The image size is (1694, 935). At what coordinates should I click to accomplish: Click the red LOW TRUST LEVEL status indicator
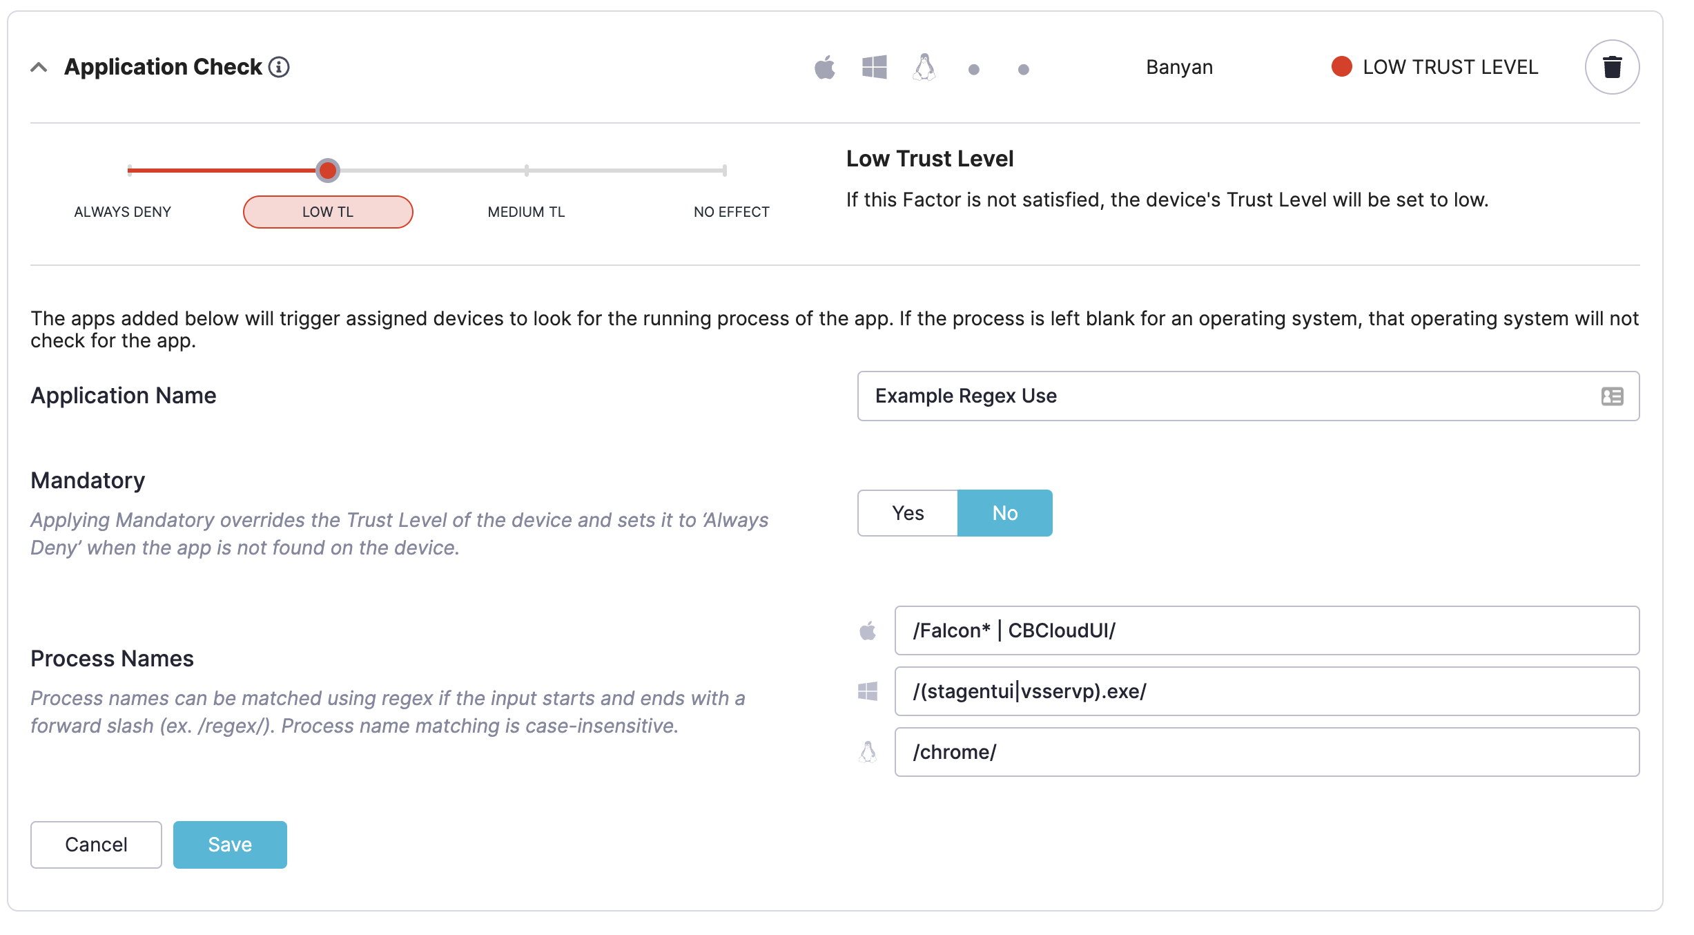click(x=1342, y=66)
